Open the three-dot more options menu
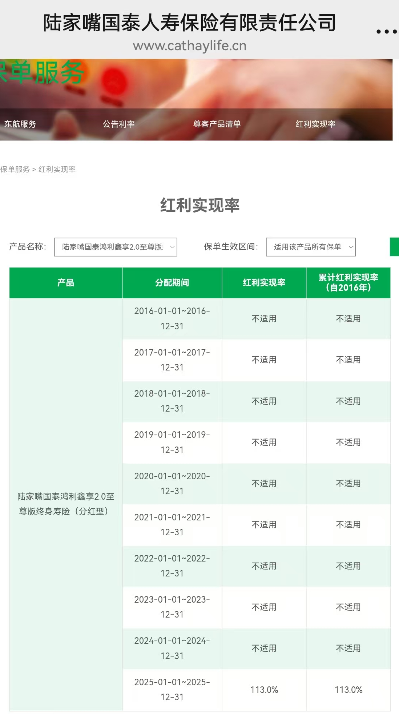The height and width of the screenshot is (714, 399). tap(386, 32)
